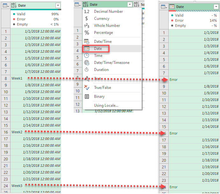Image resolution: width=220 pixels, height=194 pixels.
Task: Open right Date column filter dropdown
Action: click(x=216, y=7)
